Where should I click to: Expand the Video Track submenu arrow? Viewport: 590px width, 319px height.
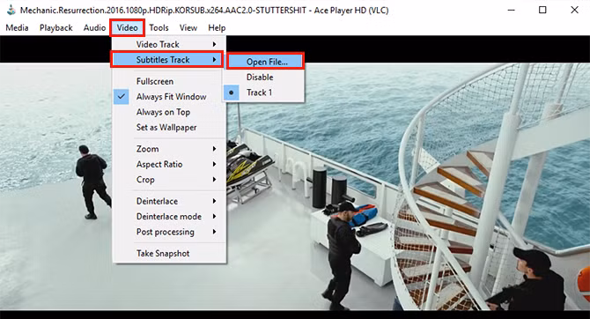(x=214, y=44)
